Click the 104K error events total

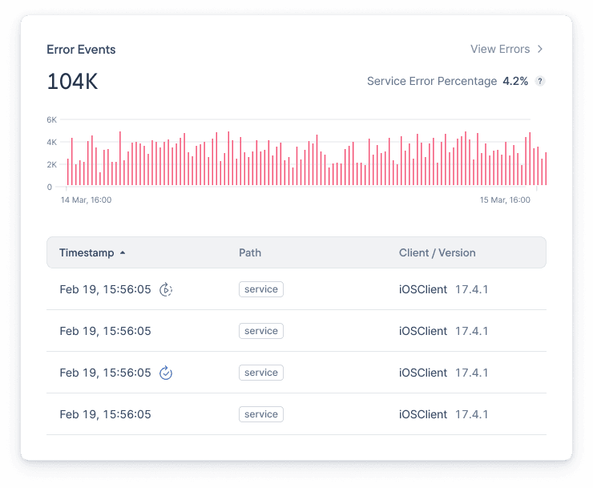coord(72,82)
